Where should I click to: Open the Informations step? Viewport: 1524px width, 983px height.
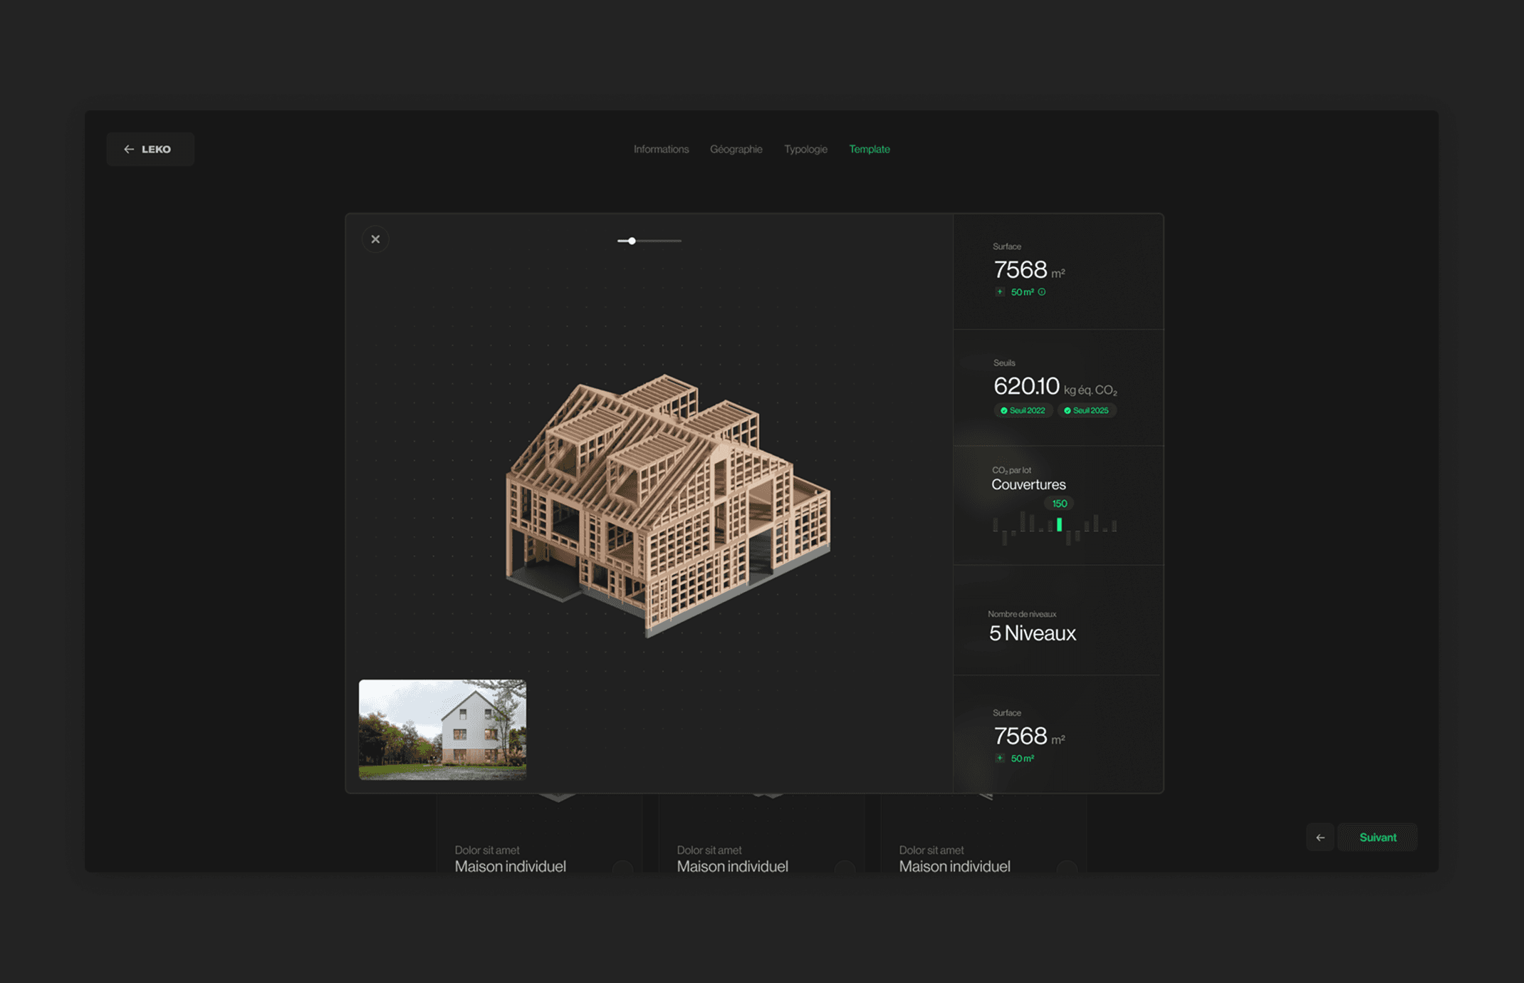pos(661,150)
